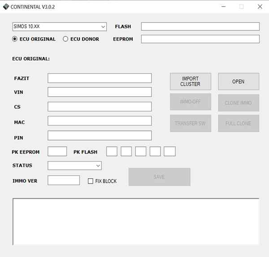Click the FLASH file path field
269x257 pixels.
point(200,26)
